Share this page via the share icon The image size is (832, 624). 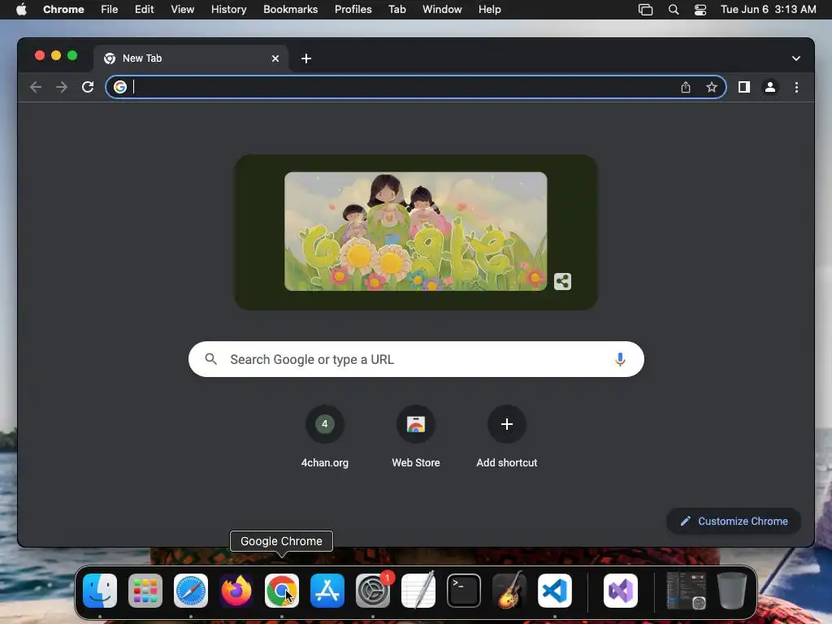click(686, 87)
